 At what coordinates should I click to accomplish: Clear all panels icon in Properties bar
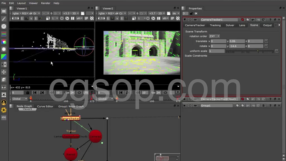196,13
